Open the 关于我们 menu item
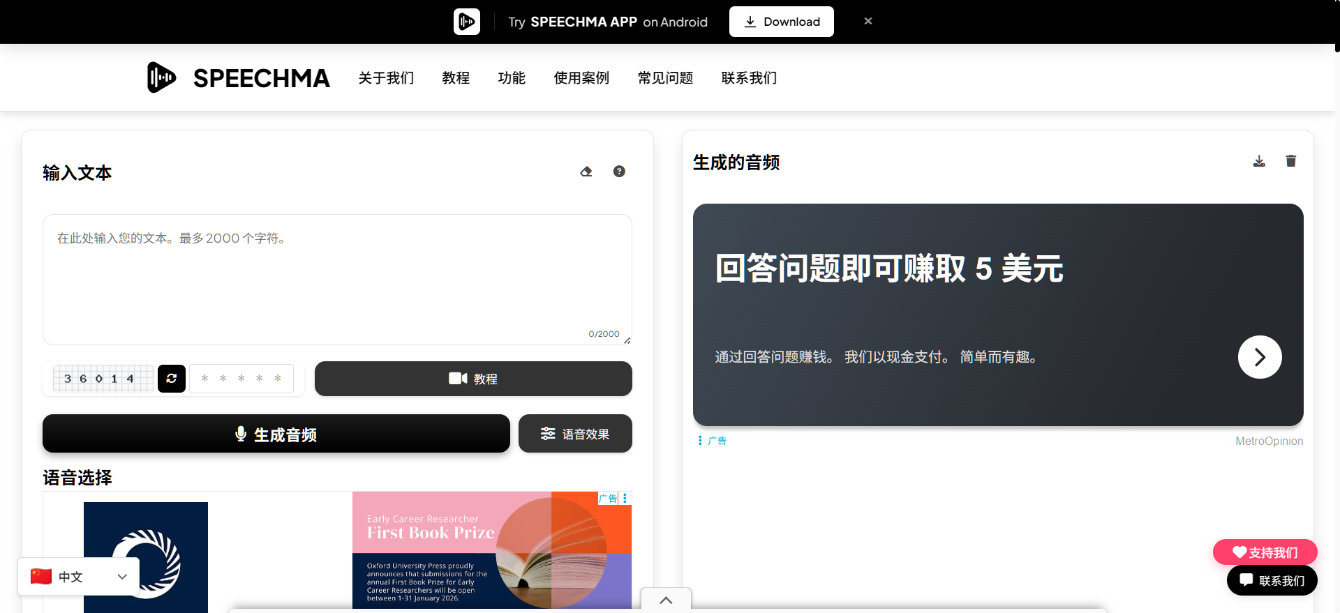The width and height of the screenshot is (1340, 613). (386, 78)
